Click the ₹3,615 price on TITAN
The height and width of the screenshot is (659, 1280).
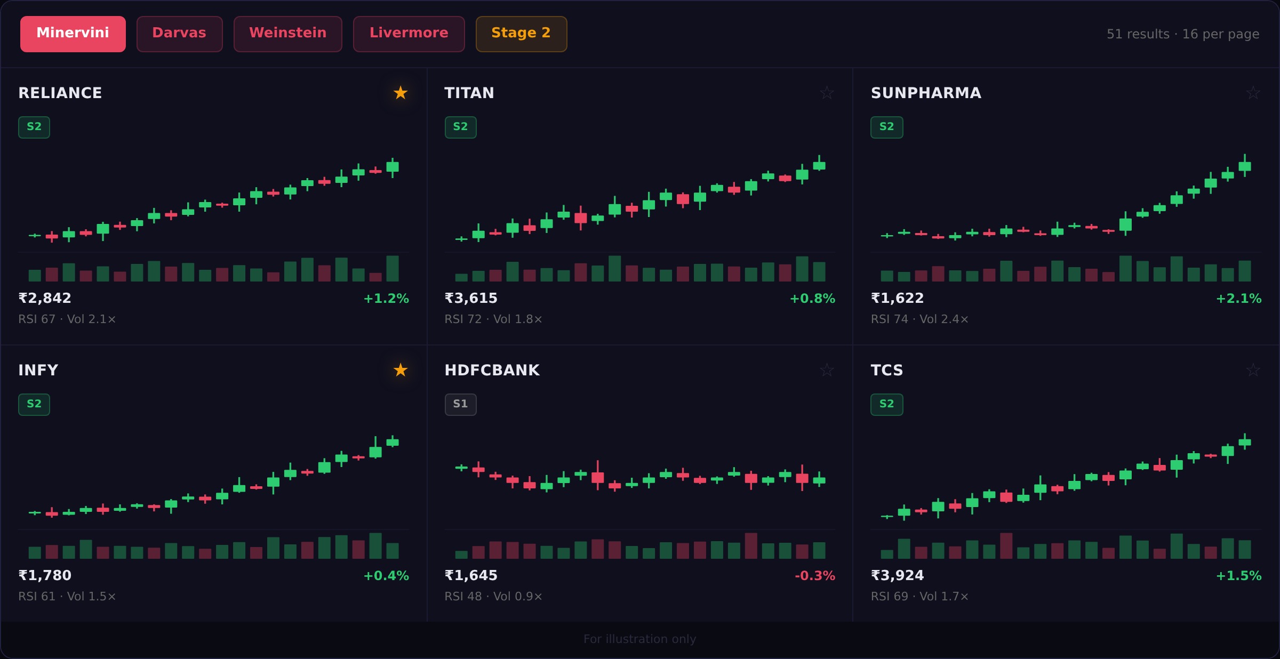tap(471, 299)
